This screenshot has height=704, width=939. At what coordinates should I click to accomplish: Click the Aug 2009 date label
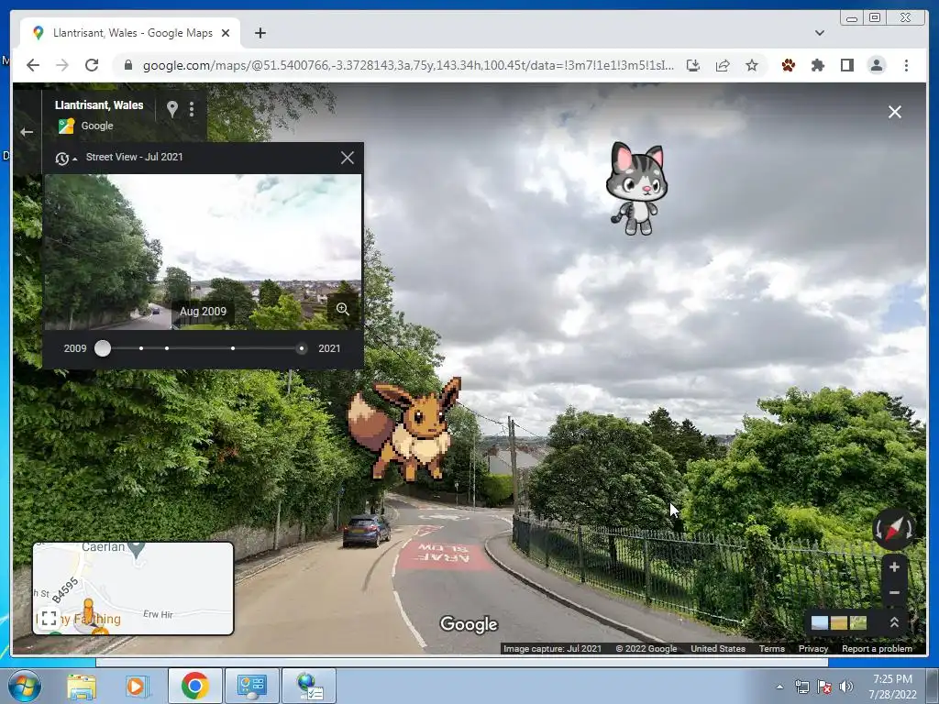click(203, 312)
